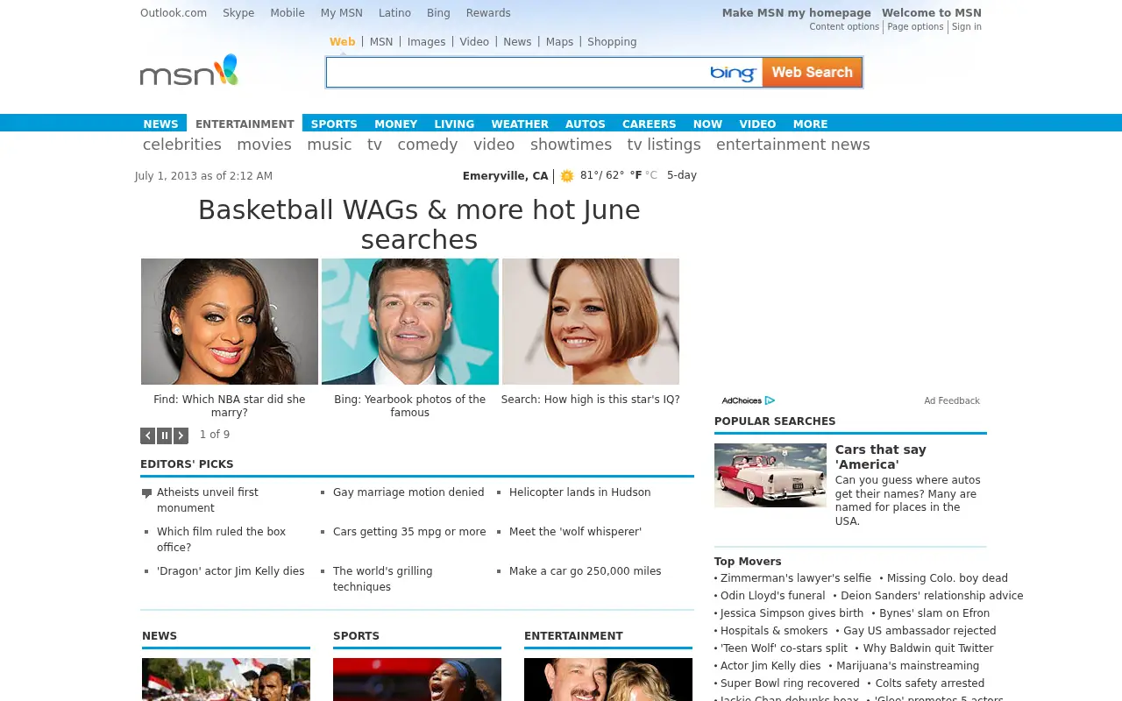Pause the featured stories slideshow
The image size is (1122, 701).
tap(164, 435)
